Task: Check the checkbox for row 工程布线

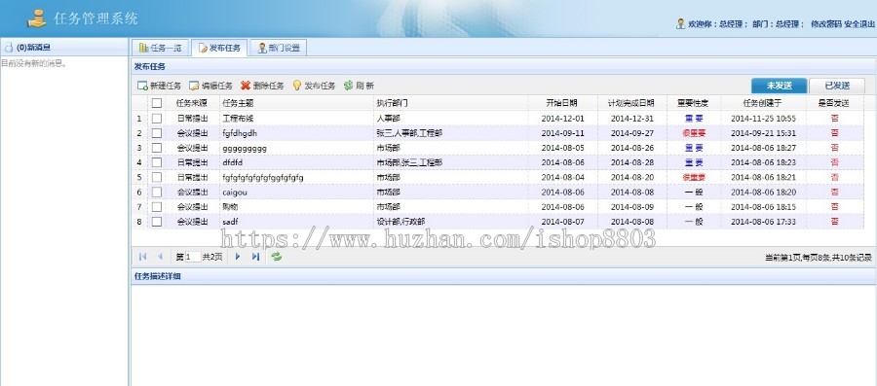Action: (x=157, y=119)
